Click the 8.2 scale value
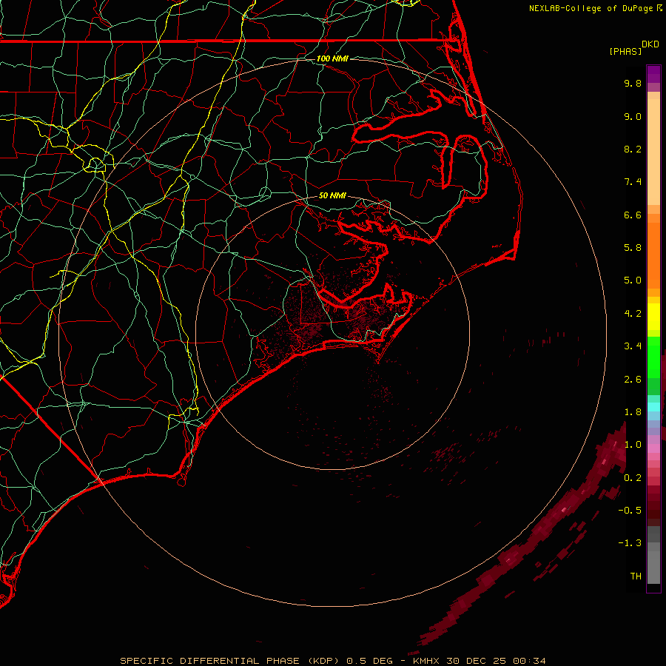 633,149
